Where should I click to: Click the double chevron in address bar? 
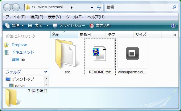point(33,7)
